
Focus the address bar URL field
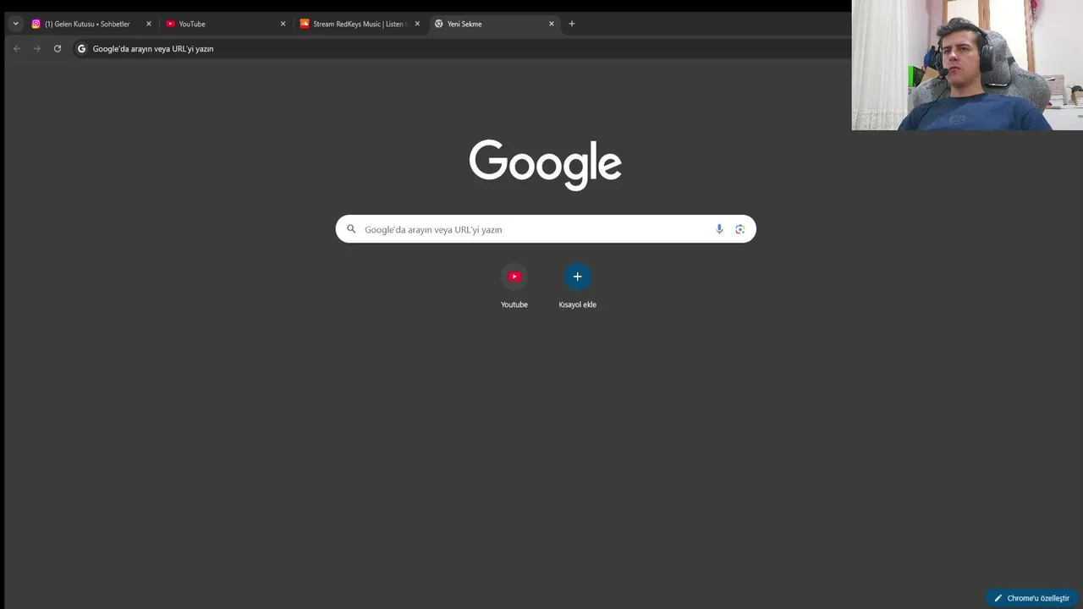461,49
